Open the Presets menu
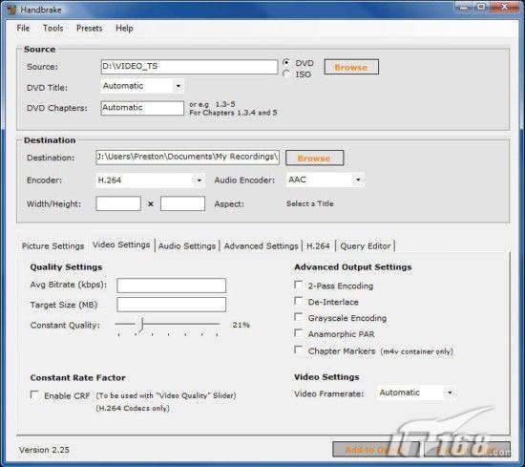Screen dimensions: 525x467 [89, 28]
